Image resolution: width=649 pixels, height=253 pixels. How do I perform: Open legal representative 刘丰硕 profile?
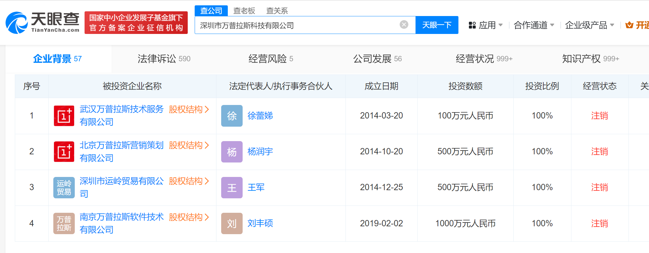click(x=260, y=223)
